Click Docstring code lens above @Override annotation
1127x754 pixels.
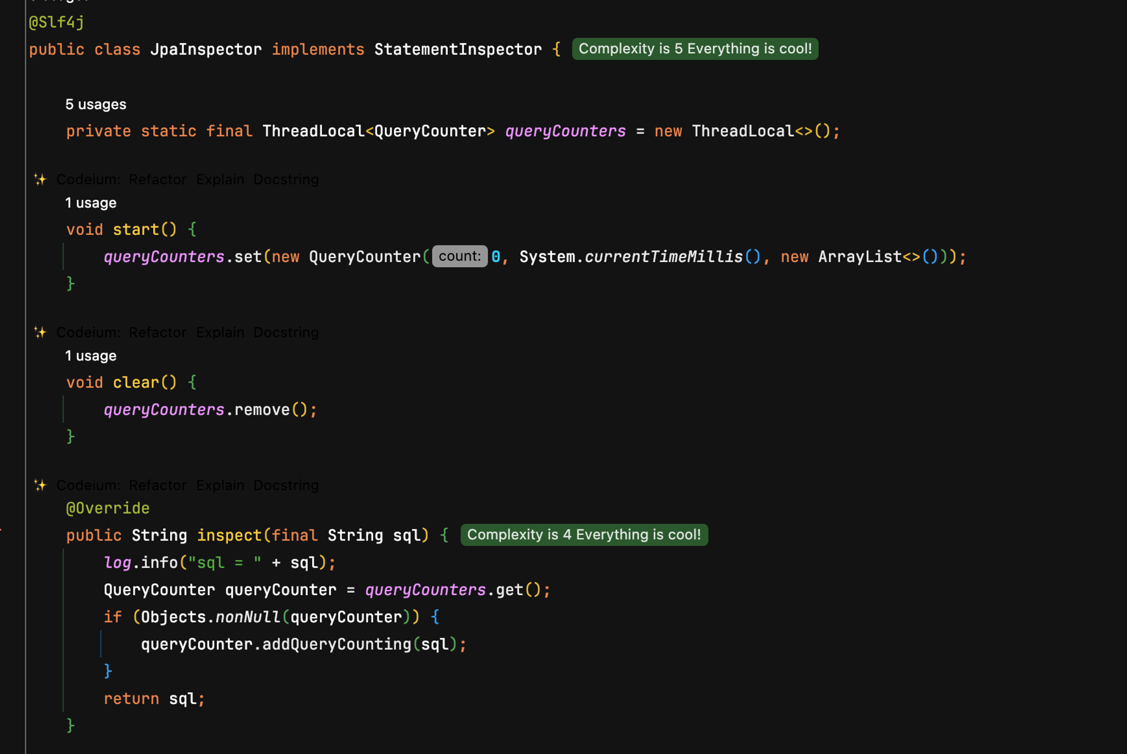coord(286,485)
